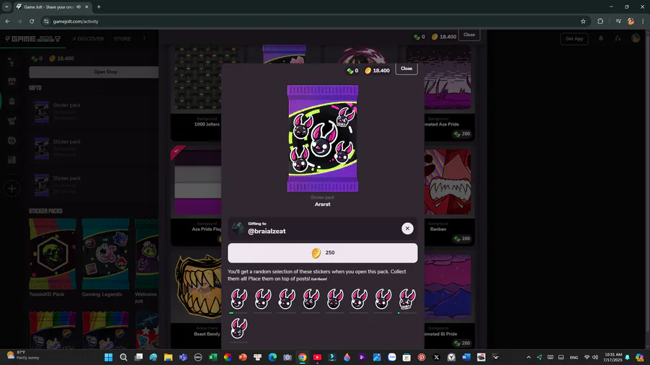Open ENG language input switcher
Image resolution: width=650 pixels, height=365 pixels.
click(x=573, y=357)
